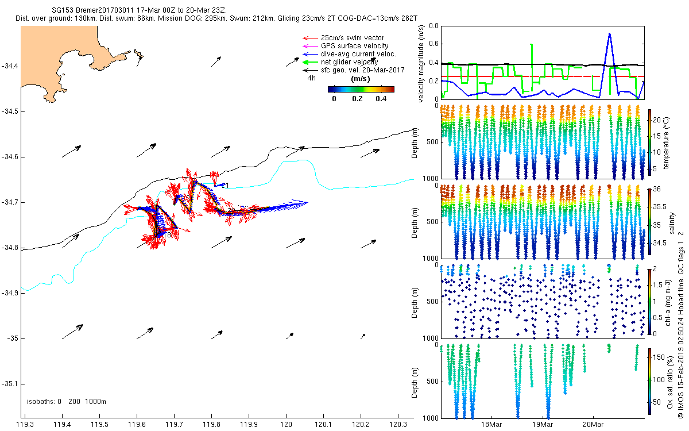This screenshot has width=689, height=431.
Task: Click the chl-a colorbar
Action: [x=651, y=301]
